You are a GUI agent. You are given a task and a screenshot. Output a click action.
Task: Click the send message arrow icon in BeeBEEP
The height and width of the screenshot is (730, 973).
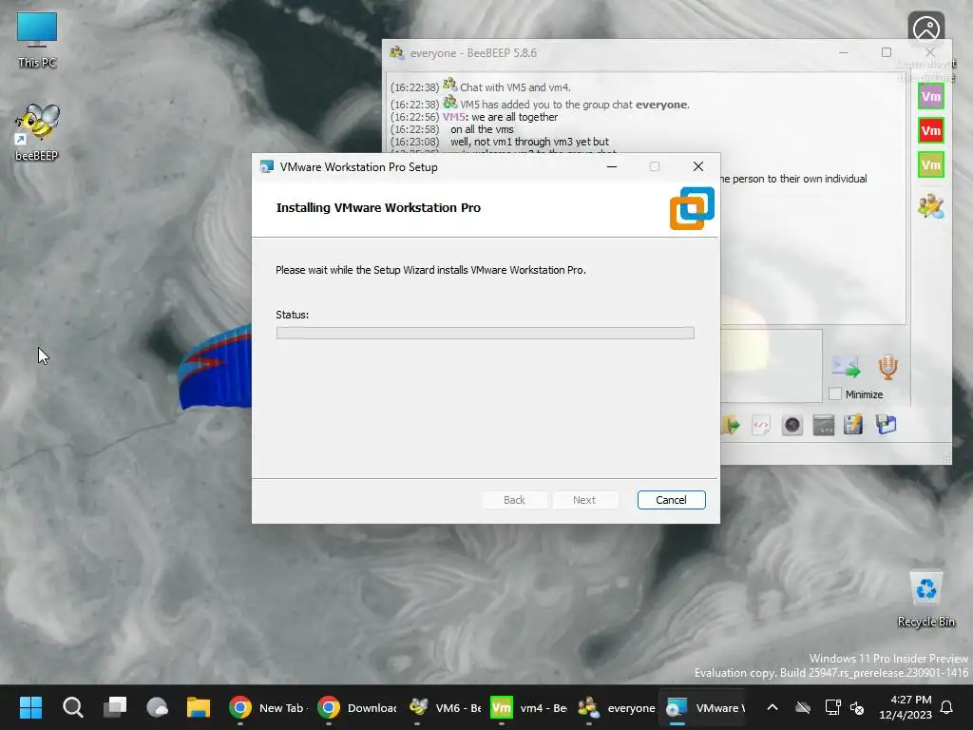tap(846, 367)
